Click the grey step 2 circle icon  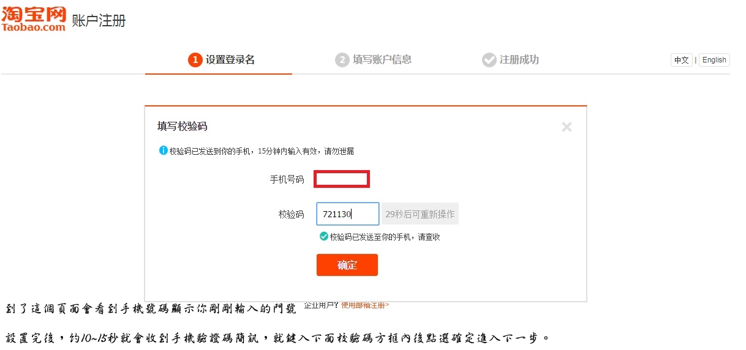pyautogui.click(x=342, y=60)
